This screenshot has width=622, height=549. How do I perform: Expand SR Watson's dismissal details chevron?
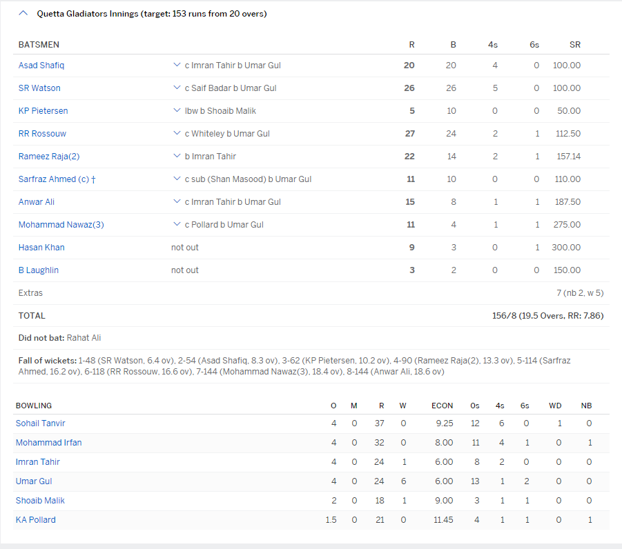(177, 88)
